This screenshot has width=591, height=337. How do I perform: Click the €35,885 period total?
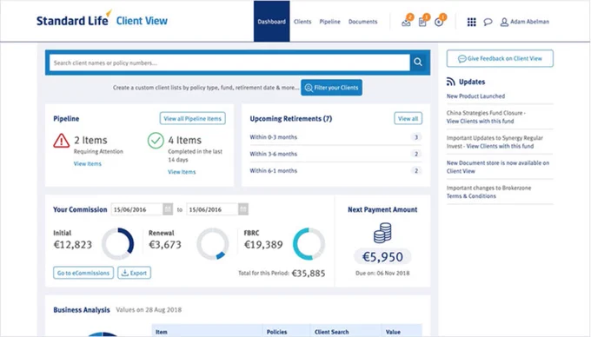(x=309, y=273)
